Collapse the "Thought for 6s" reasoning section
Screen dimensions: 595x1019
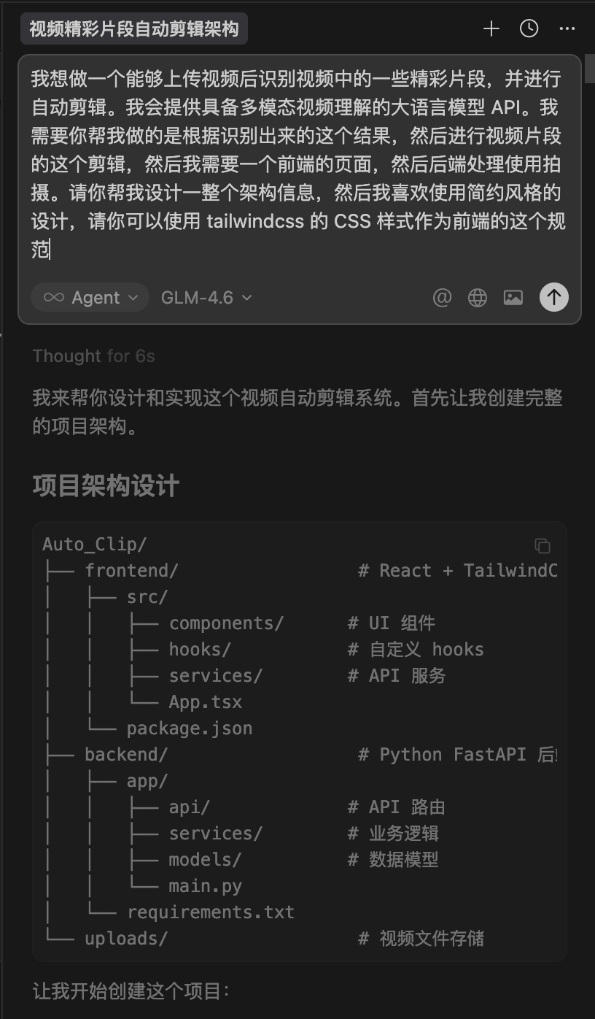(x=93, y=356)
